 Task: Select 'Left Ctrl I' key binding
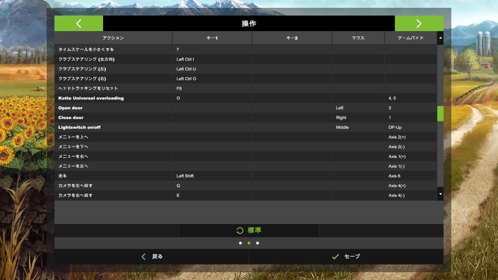pos(212,59)
